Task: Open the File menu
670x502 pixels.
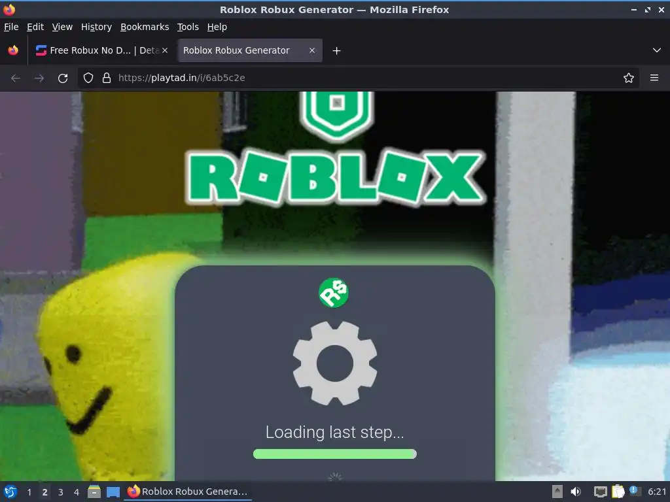Action: 11,27
